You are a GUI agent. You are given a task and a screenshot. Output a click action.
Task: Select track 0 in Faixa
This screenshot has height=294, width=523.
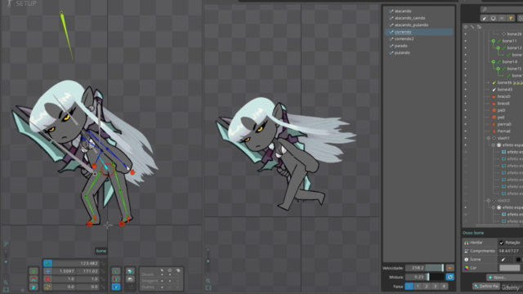point(409,287)
